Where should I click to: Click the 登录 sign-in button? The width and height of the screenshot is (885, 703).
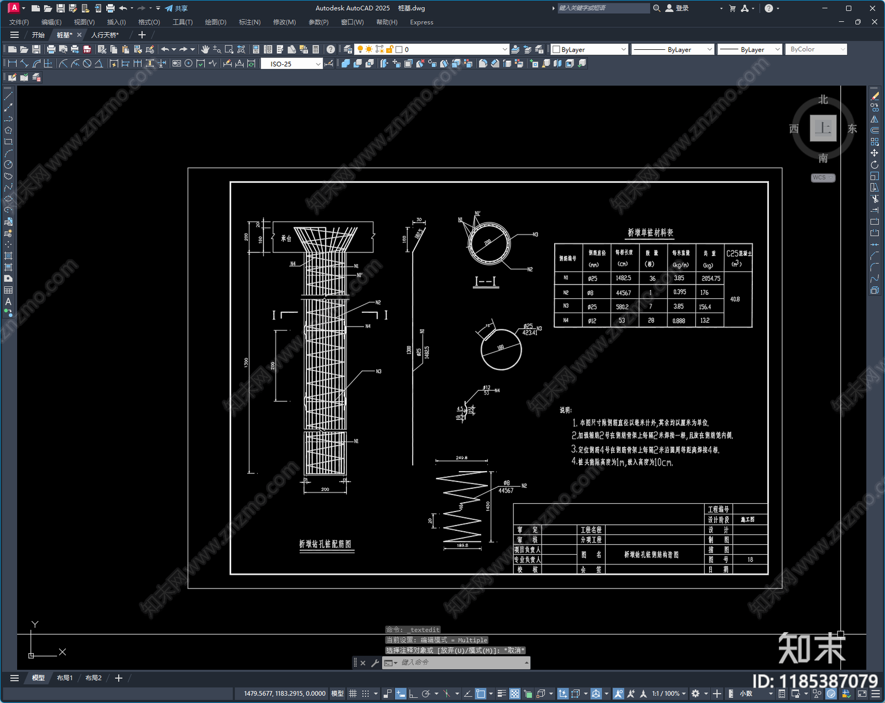click(678, 8)
